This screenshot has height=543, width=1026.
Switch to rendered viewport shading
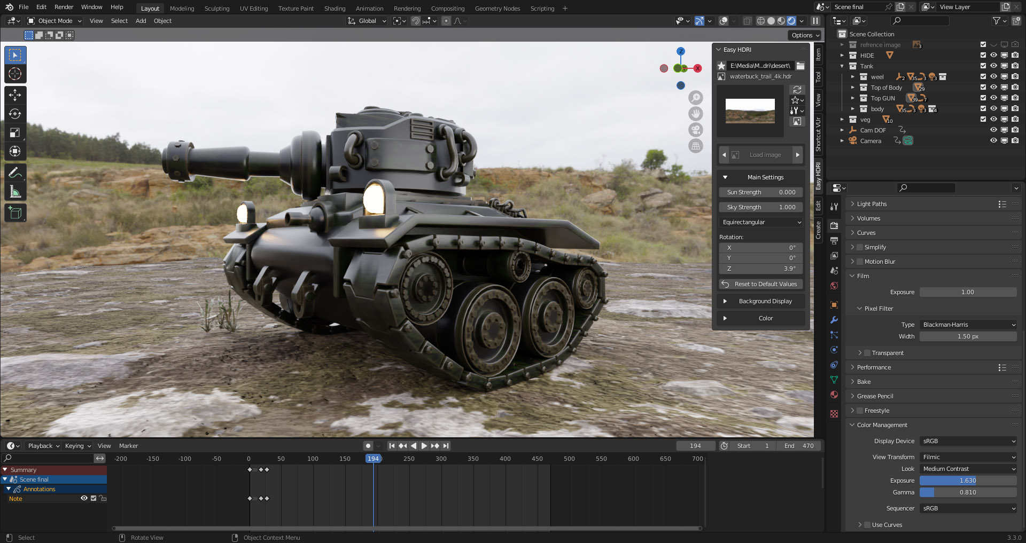point(790,21)
